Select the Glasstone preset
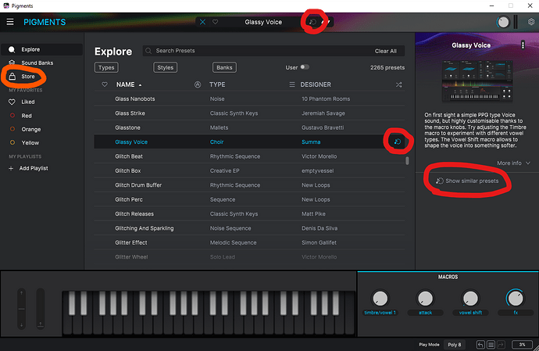 click(249, 127)
